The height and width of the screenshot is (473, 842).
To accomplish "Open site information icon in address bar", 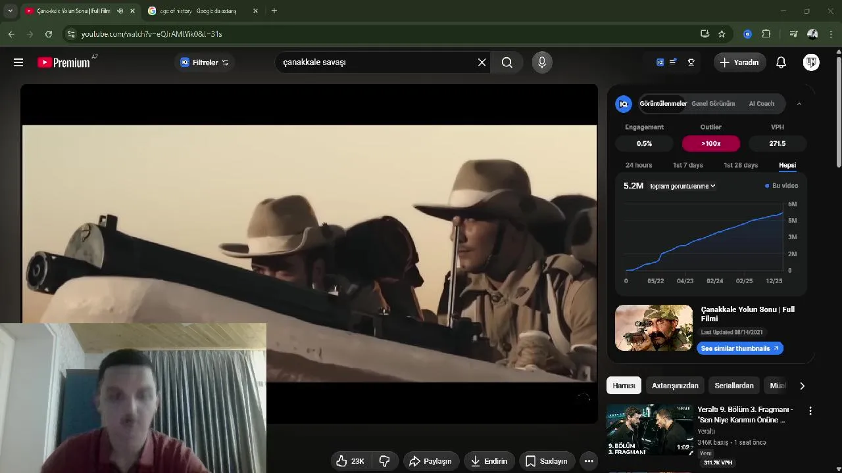I will click(x=71, y=34).
